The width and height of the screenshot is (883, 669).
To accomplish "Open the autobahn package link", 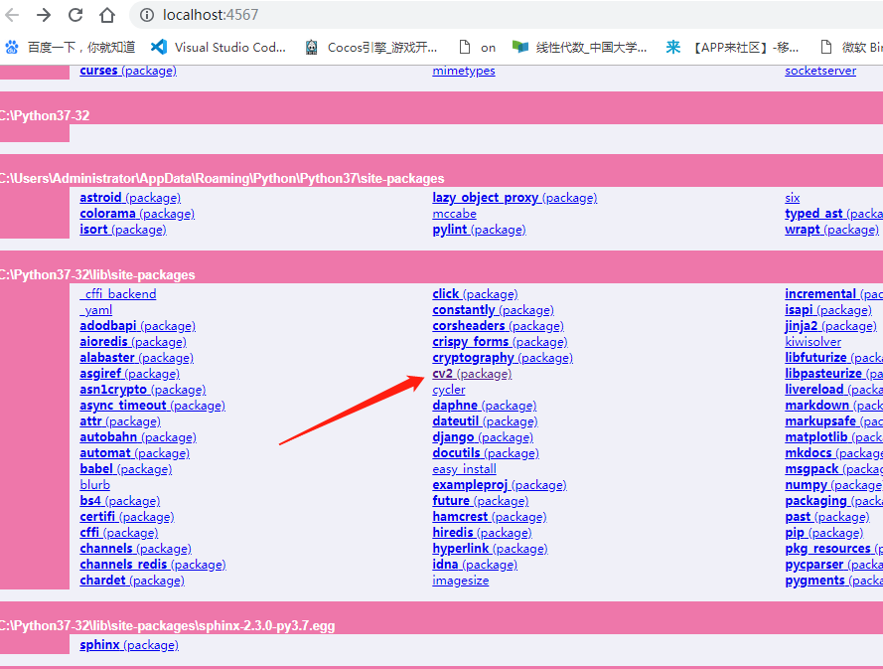I will (x=138, y=436).
